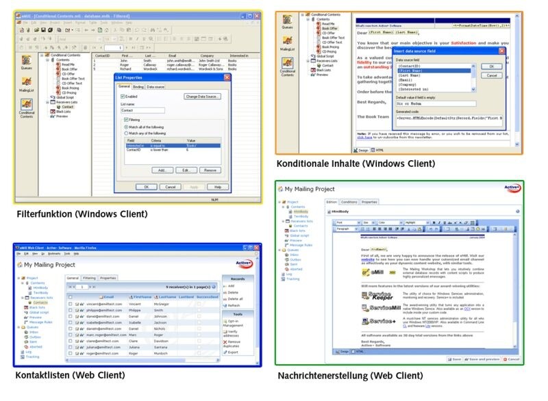Switch to the Data source tab
The height and width of the screenshot is (401, 548).
click(155, 87)
